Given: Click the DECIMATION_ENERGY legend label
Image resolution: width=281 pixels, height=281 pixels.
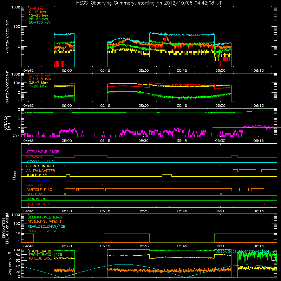Looking at the screenshot, I should click(x=45, y=217).
